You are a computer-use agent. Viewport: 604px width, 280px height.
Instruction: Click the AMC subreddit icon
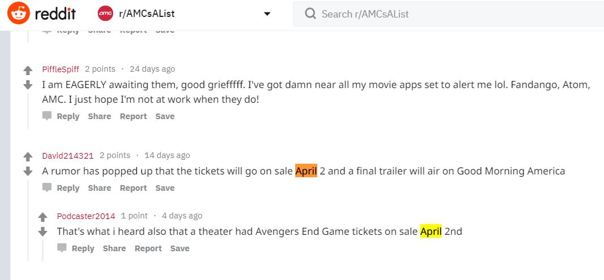105,14
